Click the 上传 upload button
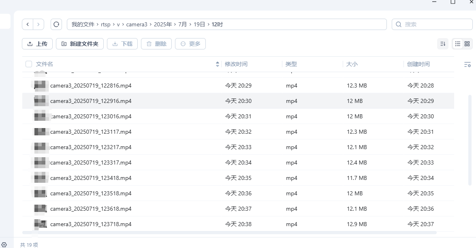The width and height of the screenshot is (476, 248). [x=37, y=44]
